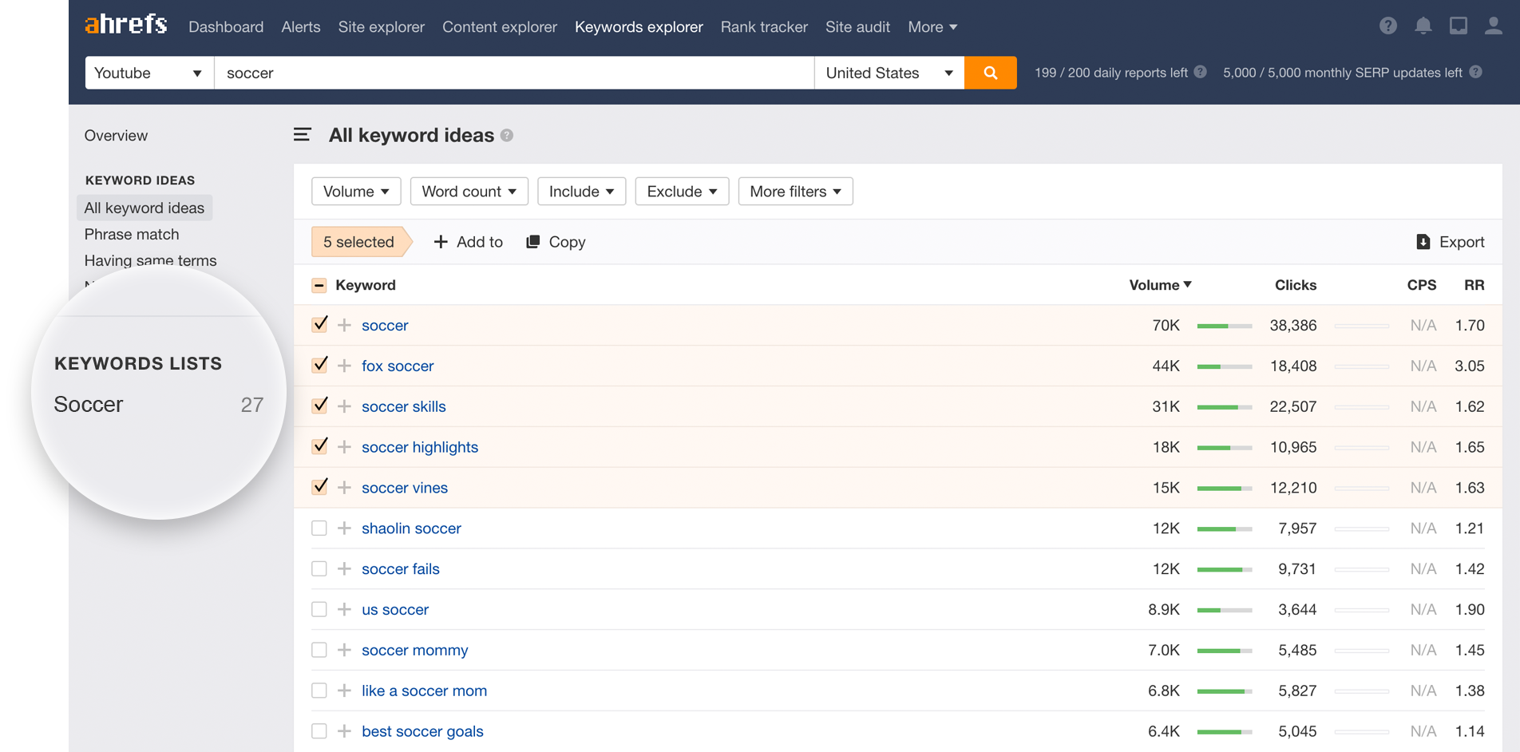Click the ahrefs logo

[x=125, y=24]
